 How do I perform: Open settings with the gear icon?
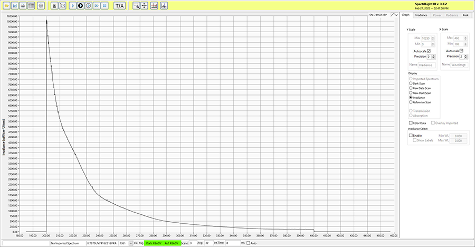click(x=41, y=6)
